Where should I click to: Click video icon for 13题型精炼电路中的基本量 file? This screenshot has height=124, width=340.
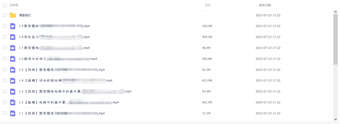pos(13,91)
